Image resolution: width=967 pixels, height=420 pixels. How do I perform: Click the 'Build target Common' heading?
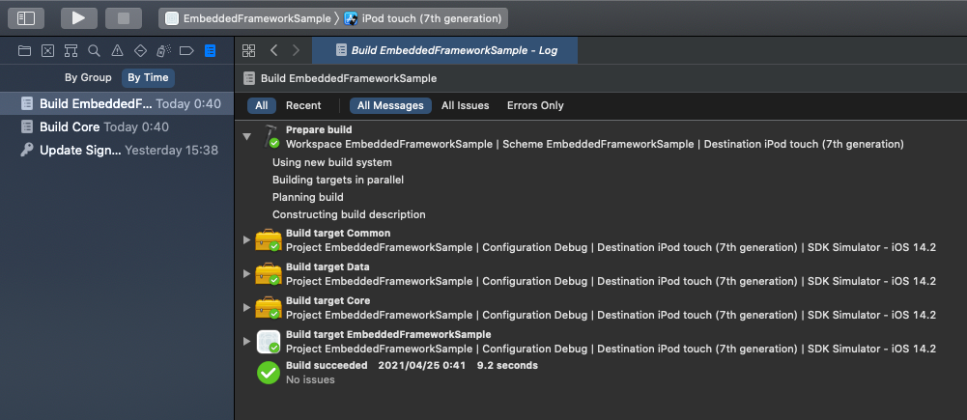(338, 233)
